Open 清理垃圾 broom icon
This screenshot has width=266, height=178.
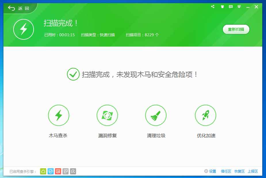[156, 115]
